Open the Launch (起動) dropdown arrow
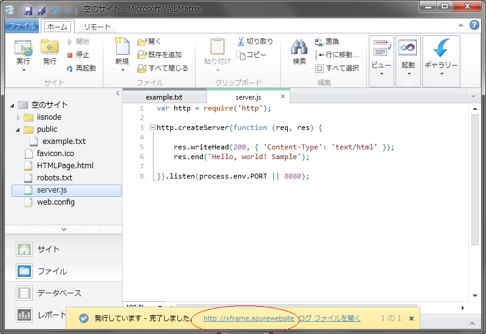 coord(409,73)
